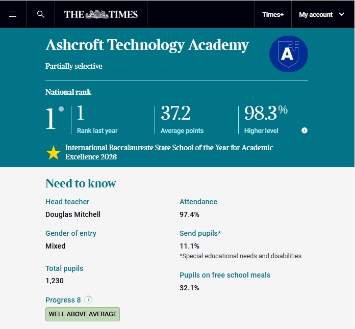Screen dimensions: 355x329
Task: Expand the My account dropdown
Action: tap(321, 15)
